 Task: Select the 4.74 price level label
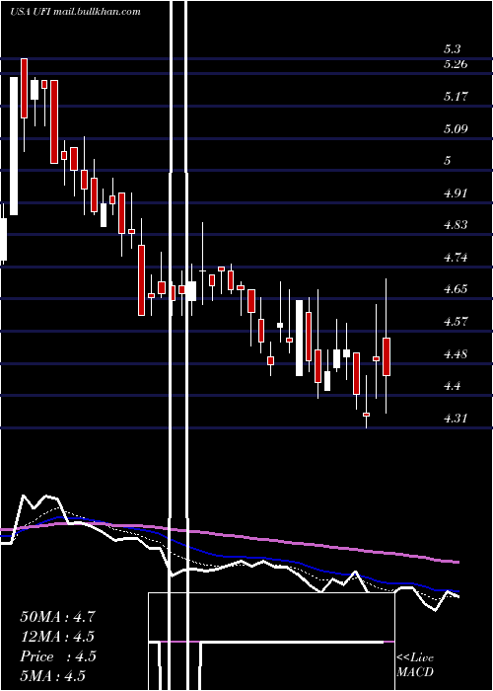[456, 258]
